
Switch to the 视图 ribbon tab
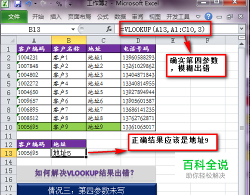tap(154, 16)
